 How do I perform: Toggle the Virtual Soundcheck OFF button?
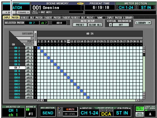point(121,25)
